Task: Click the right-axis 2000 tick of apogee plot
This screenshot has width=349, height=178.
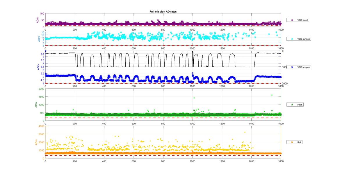Action: pyautogui.click(x=284, y=83)
